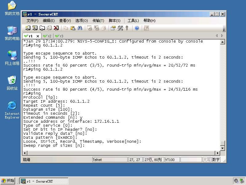
Task: Click the grayed Print printer icon
Action: tap(104, 28)
